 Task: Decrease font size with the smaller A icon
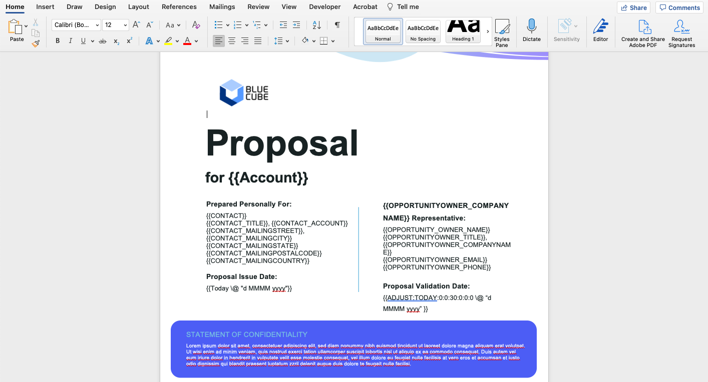(x=150, y=25)
